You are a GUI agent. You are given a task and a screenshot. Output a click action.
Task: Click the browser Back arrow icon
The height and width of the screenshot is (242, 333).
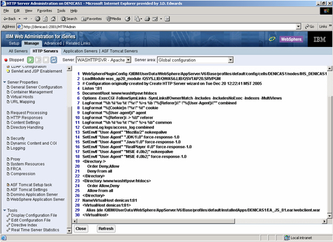click(10, 19)
